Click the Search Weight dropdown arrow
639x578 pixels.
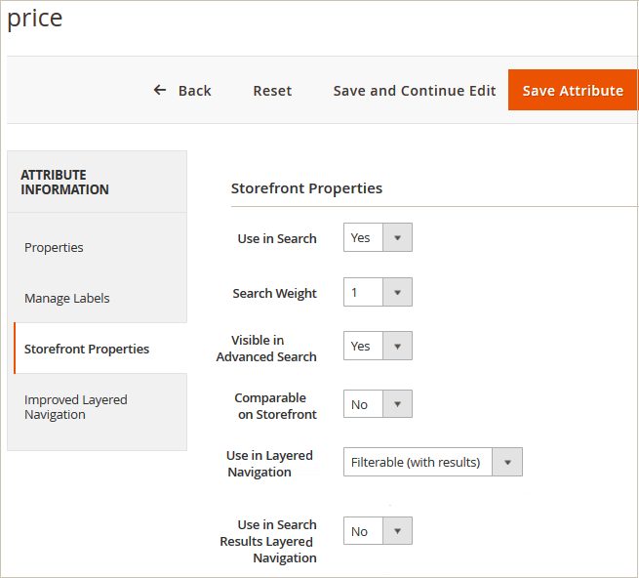397,293
